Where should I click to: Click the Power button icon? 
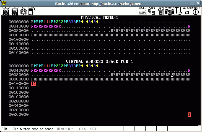(x=196, y=11)
